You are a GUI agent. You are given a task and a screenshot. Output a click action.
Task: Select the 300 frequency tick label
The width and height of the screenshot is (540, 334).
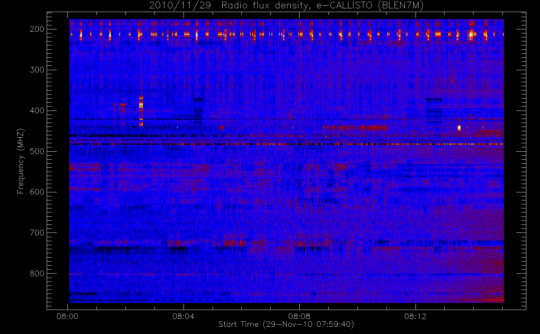[37, 70]
